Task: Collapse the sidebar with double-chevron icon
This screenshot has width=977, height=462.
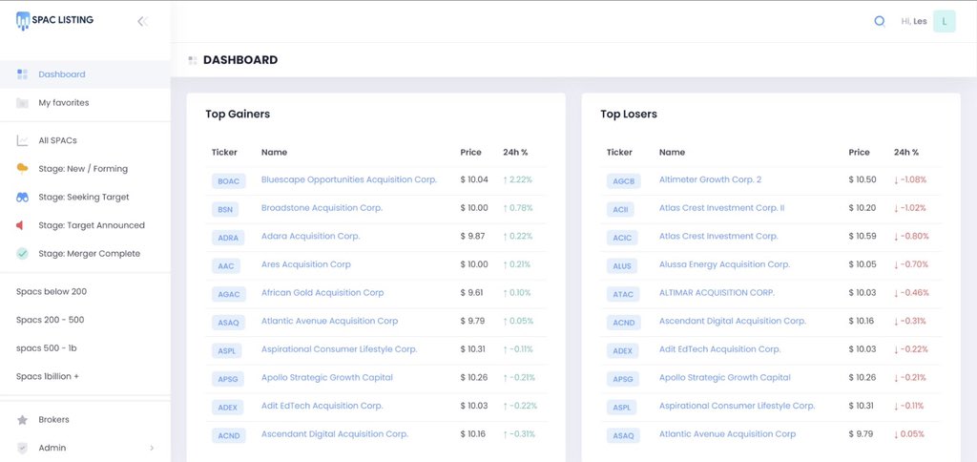Action: (x=142, y=22)
